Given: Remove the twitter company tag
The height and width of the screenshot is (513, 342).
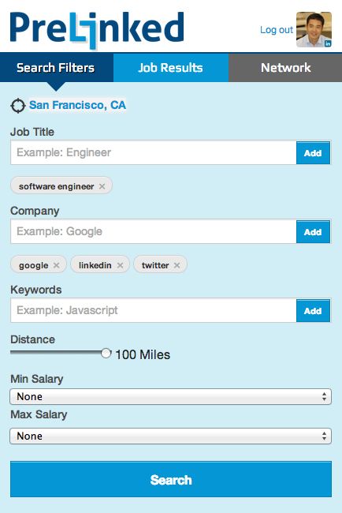Looking at the screenshot, I should [x=177, y=265].
